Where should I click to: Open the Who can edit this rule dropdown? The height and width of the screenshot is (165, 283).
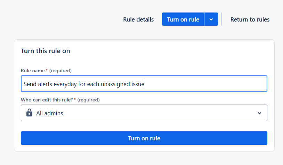(144, 113)
